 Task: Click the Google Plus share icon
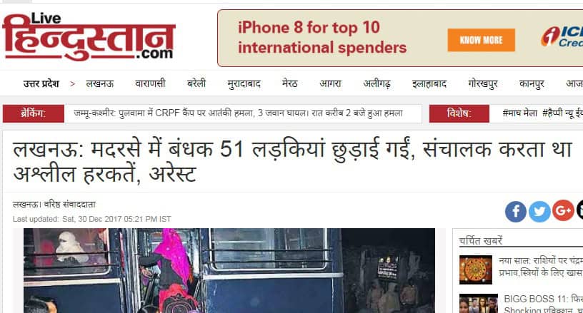pyautogui.click(x=563, y=210)
